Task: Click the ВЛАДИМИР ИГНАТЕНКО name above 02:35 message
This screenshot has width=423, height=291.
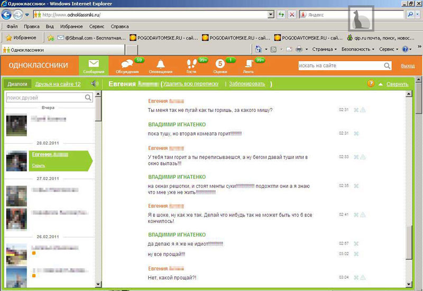Action: (177, 177)
